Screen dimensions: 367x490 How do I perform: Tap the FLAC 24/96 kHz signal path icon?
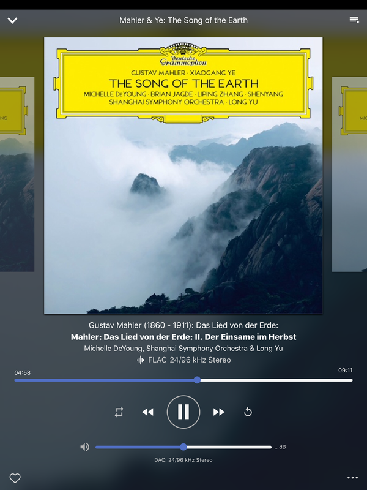(x=141, y=360)
